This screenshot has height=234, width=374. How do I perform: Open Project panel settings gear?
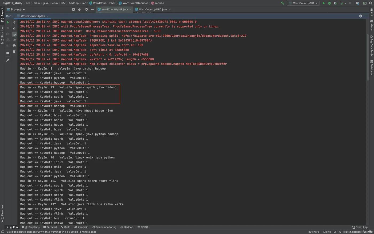pos(87,9)
